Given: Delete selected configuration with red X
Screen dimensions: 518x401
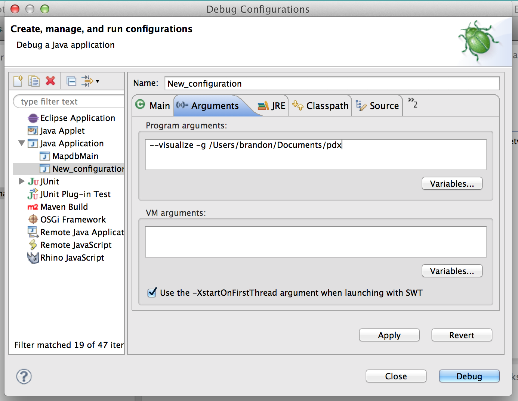Looking at the screenshot, I should point(50,81).
